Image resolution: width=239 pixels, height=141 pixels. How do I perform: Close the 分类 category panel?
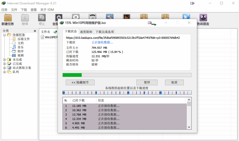[35, 31]
